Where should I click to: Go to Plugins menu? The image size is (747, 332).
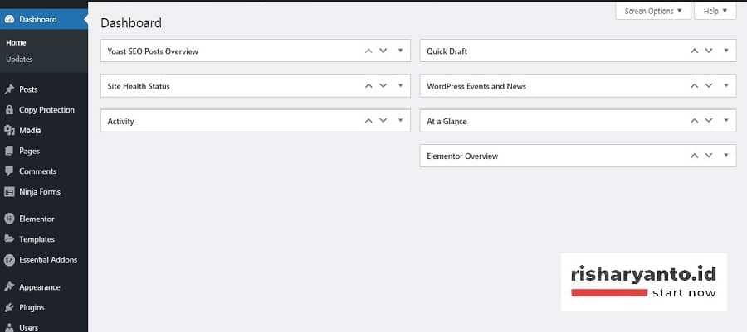pyautogui.click(x=44, y=307)
